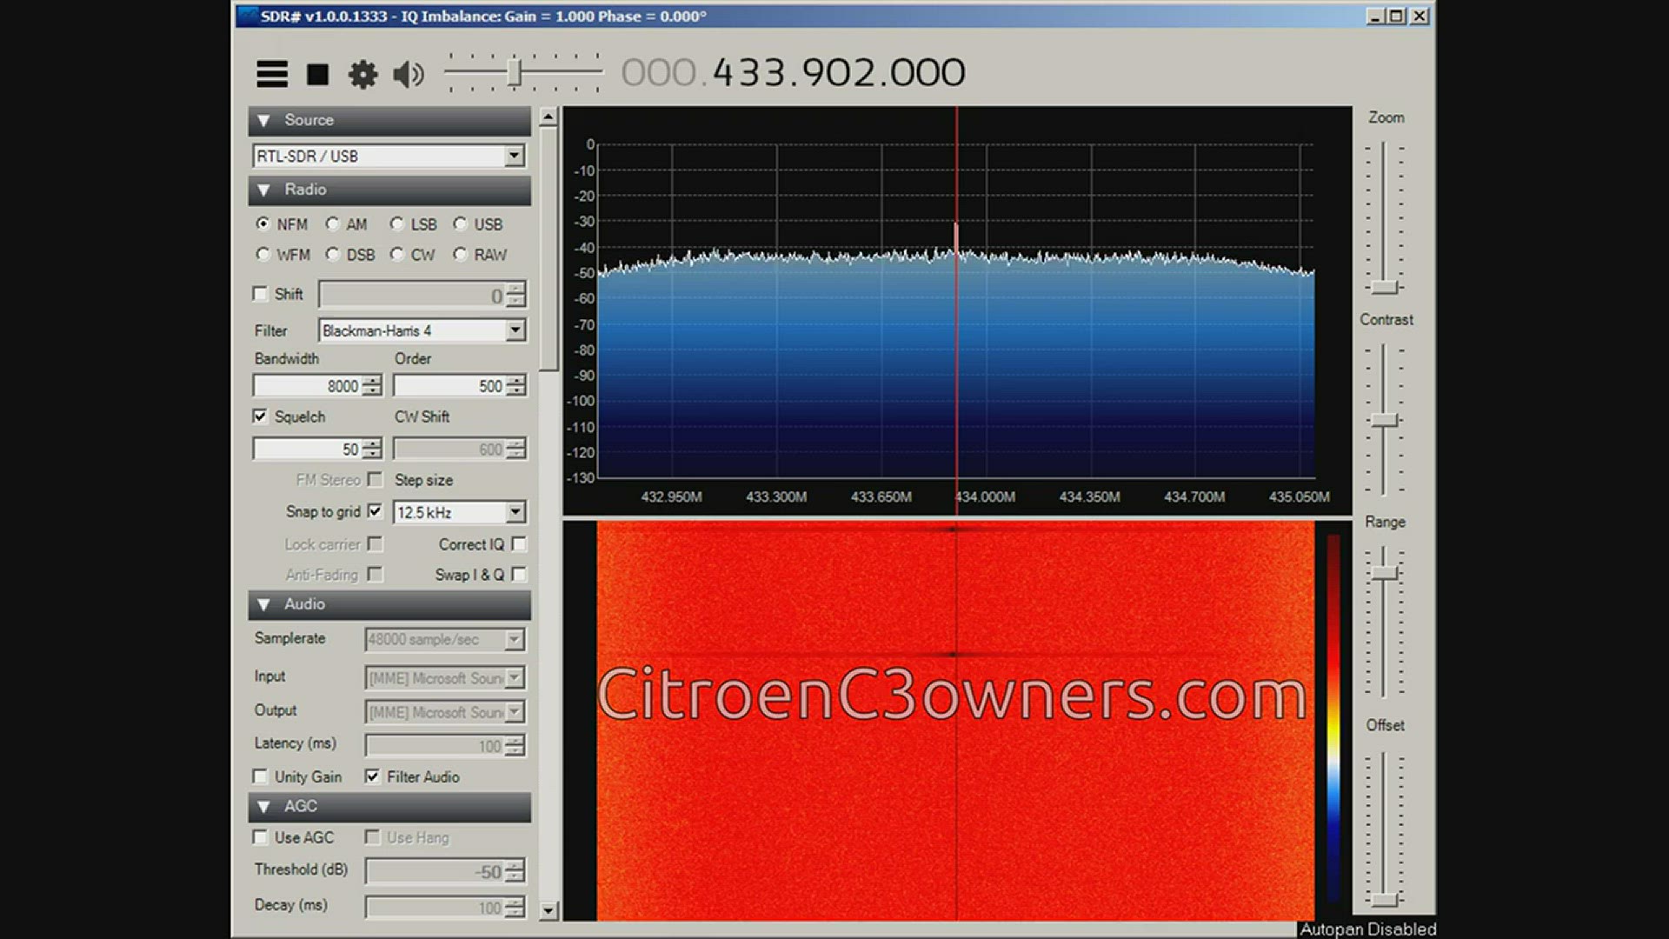Click the side panel scrollbar thumb
1669x939 pixels.
point(549,249)
